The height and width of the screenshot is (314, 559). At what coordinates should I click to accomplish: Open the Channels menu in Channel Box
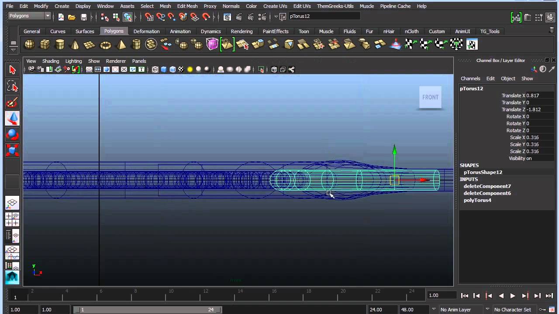[x=470, y=78]
